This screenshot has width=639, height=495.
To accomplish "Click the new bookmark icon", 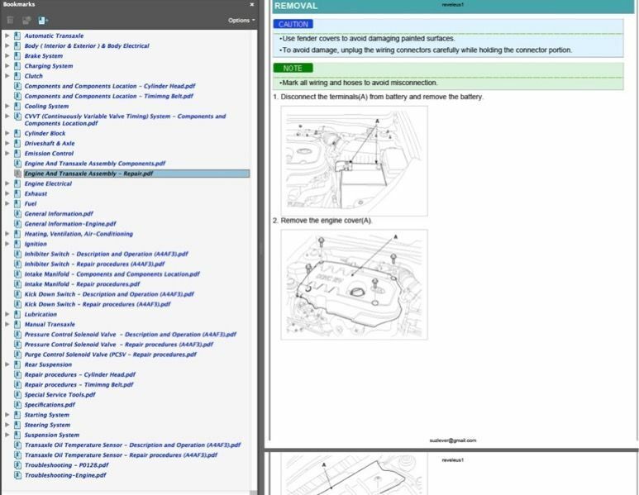I will point(26,20).
